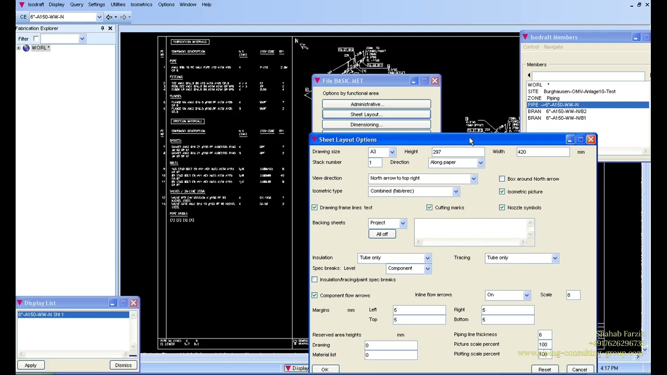The width and height of the screenshot is (667, 375).
Task: Minimize the Sheet Layout Options dialog
Action: 570,140
